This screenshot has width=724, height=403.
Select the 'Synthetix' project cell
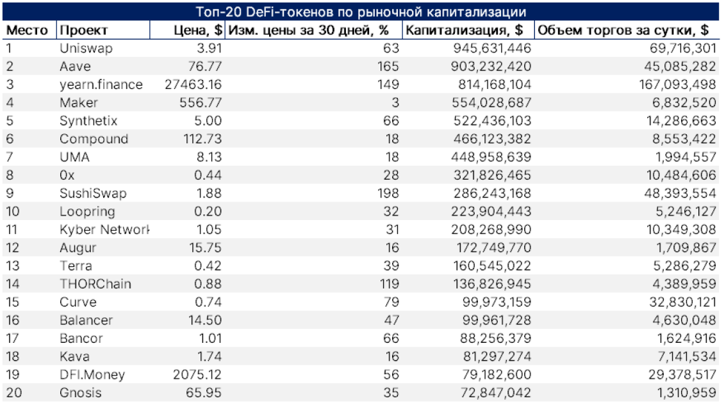tap(88, 121)
